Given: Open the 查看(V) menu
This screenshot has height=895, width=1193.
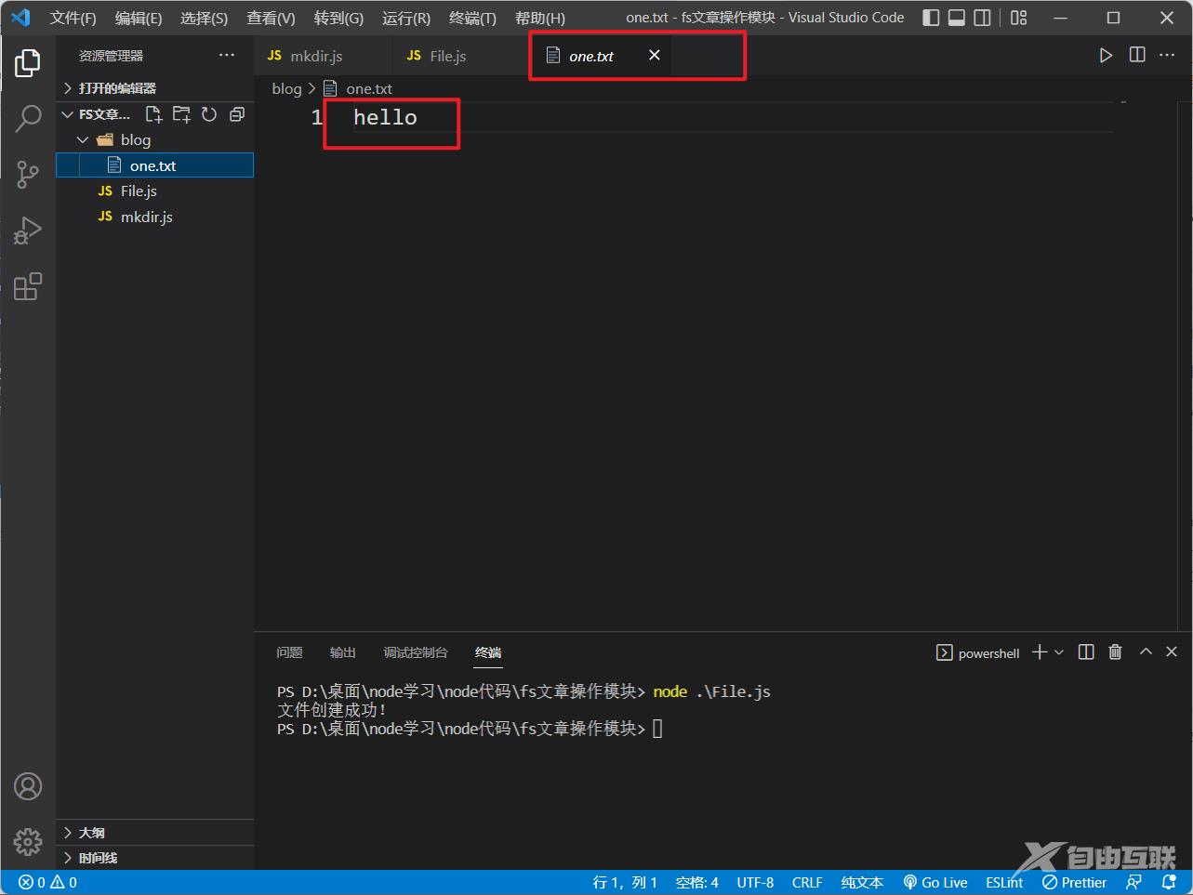Looking at the screenshot, I should [271, 18].
